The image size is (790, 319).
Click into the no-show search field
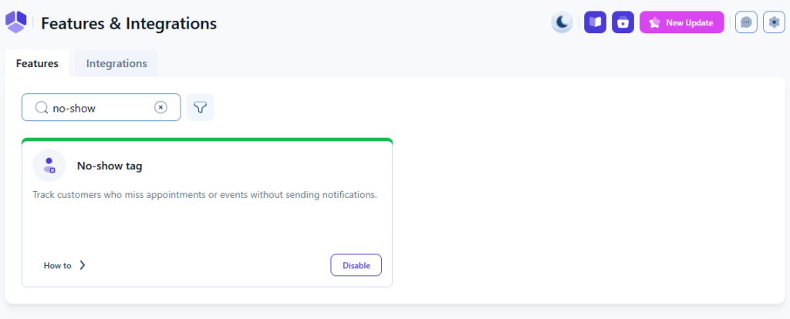(100, 108)
